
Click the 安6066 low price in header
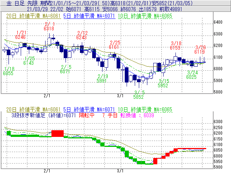coord(110,9)
